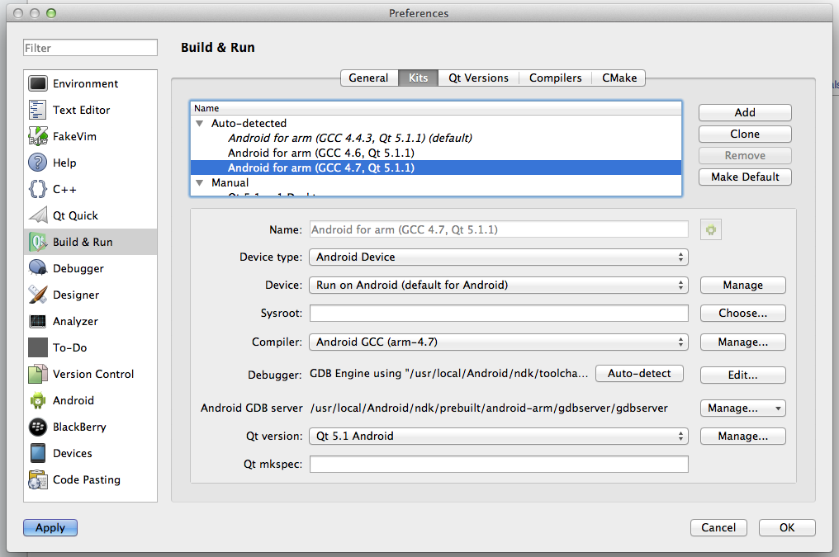Open the Compilers tab
This screenshot has height=557, width=839.
point(555,78)
